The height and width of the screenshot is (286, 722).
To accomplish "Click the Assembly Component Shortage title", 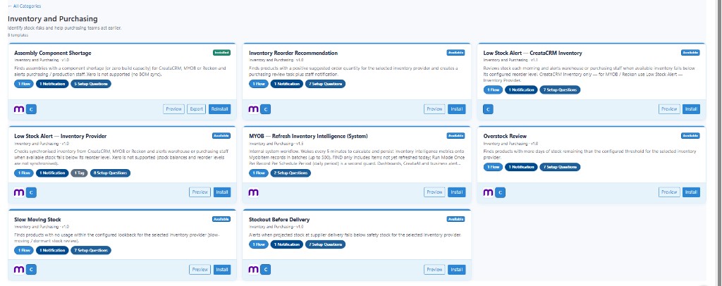I will coord(52,53).
